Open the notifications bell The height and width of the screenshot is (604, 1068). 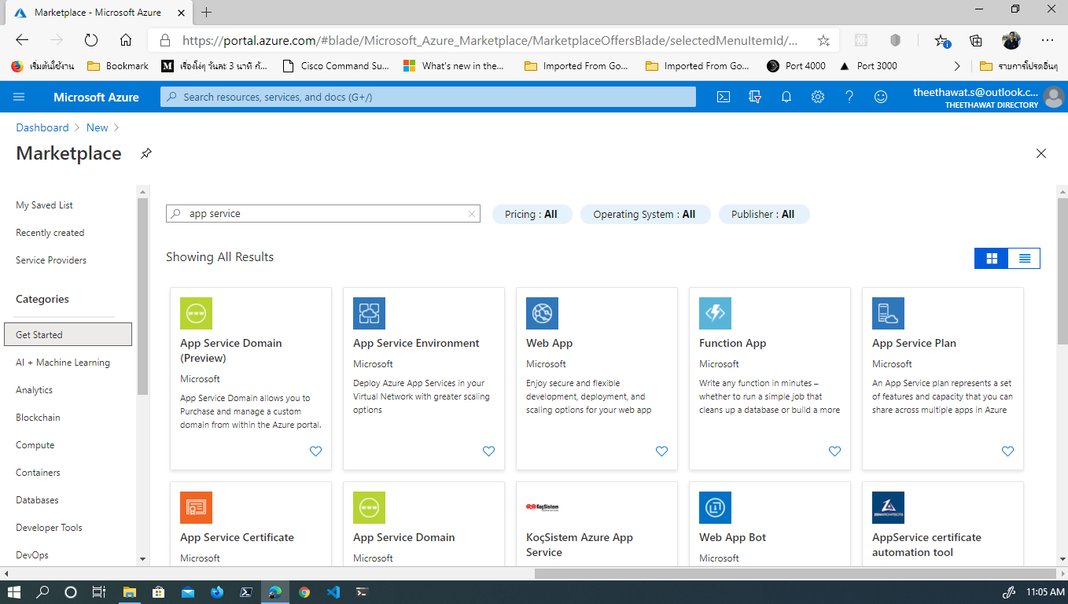click(786, 97)
